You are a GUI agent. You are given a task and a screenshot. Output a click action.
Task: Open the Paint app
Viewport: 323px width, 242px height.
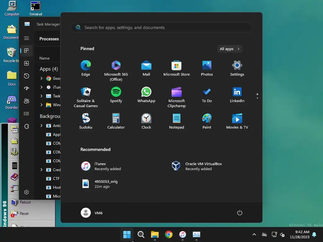click(207, 121)
